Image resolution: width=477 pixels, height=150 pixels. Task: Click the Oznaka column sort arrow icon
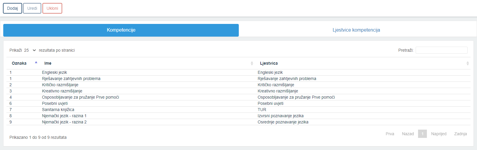[36, 62]
